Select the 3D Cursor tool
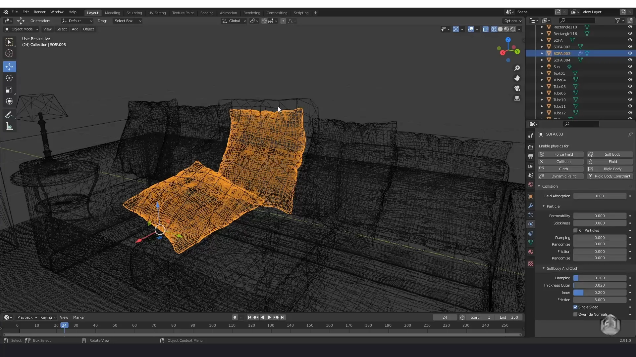 (9, 53)
